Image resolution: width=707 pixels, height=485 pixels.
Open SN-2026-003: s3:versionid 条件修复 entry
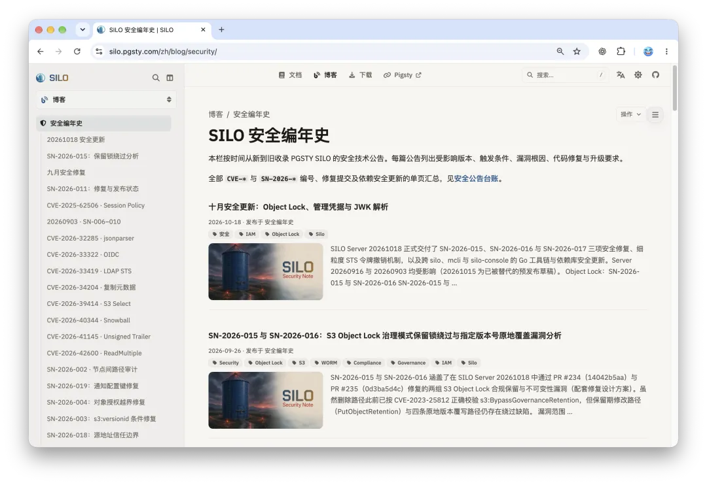point(101,419)
